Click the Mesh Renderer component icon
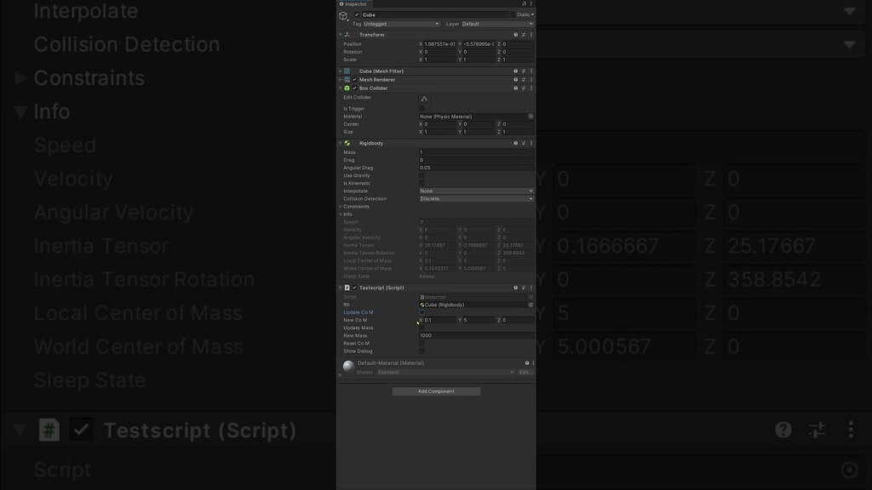 347,79
